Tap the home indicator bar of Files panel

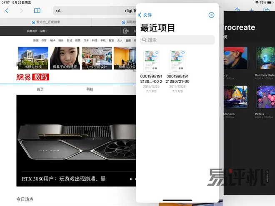(x=177, y=200)
